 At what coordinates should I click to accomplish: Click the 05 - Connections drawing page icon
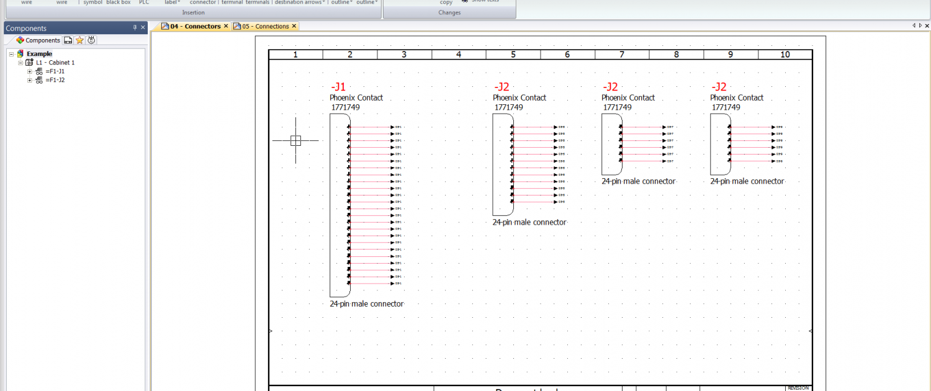point(237,26)
